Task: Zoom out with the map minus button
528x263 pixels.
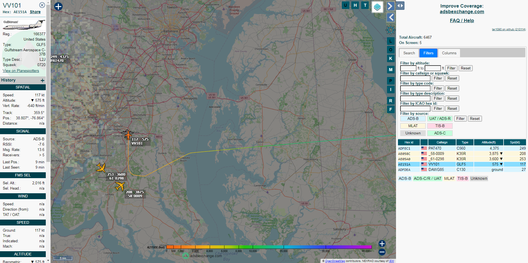Action: [382, 252]
